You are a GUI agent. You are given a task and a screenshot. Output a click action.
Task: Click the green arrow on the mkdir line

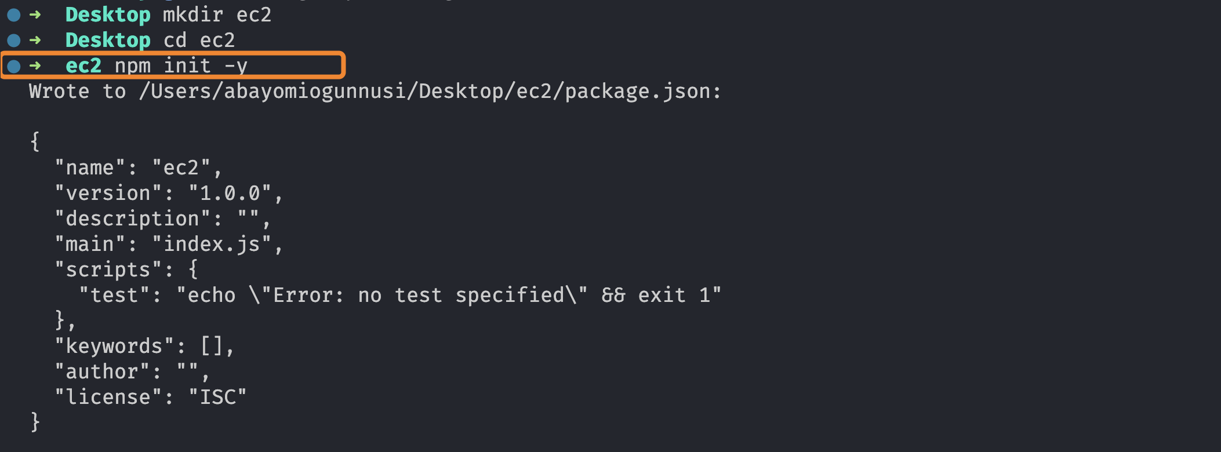tap(35, 15)
